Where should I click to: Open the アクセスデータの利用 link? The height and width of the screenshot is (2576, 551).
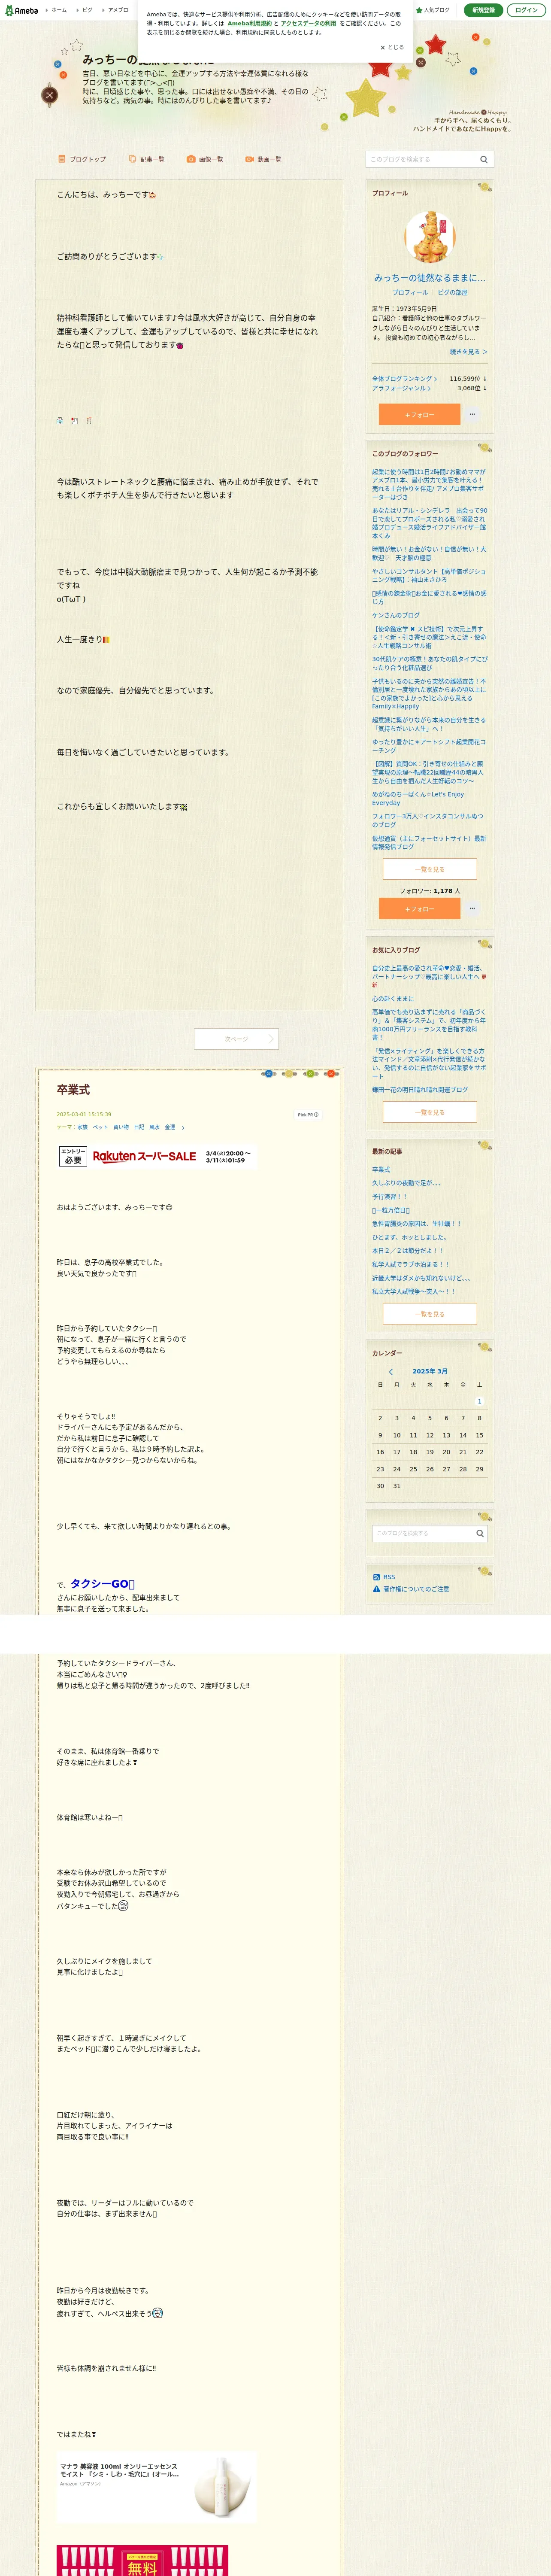coord(308,23)
